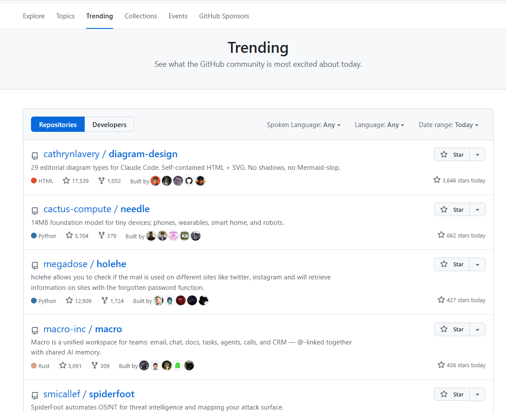Open the Date range: Today dropdown

click(x=448, y=125)
